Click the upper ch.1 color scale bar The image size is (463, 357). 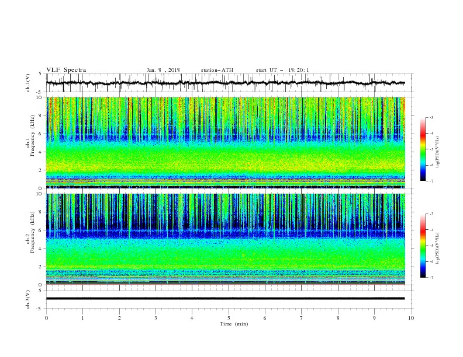[423, 149]
